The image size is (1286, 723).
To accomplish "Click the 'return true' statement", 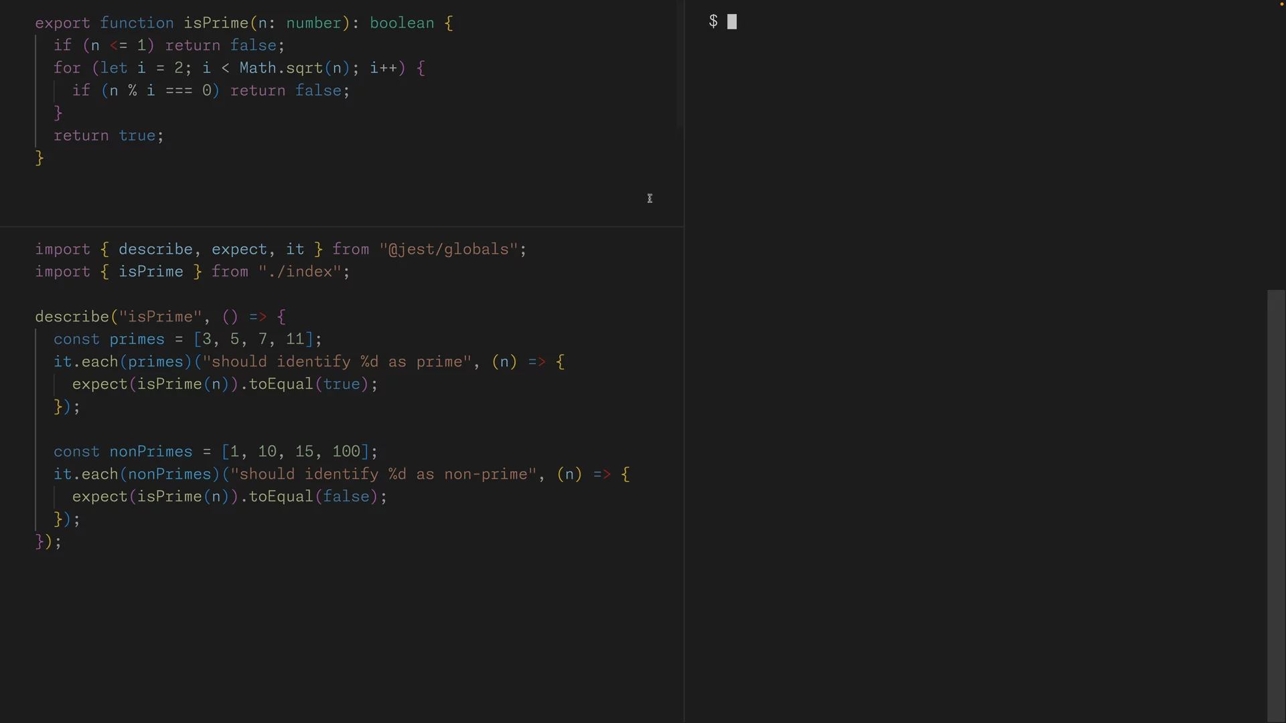I will [x=108, y=135].
